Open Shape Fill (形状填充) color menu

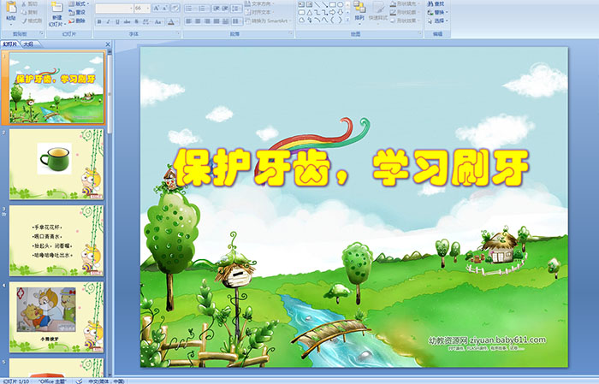coord(405,3)
